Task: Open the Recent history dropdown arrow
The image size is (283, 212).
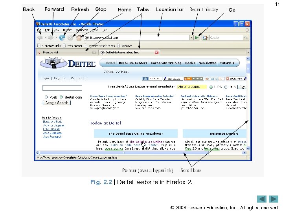Action: pos(191,38)
